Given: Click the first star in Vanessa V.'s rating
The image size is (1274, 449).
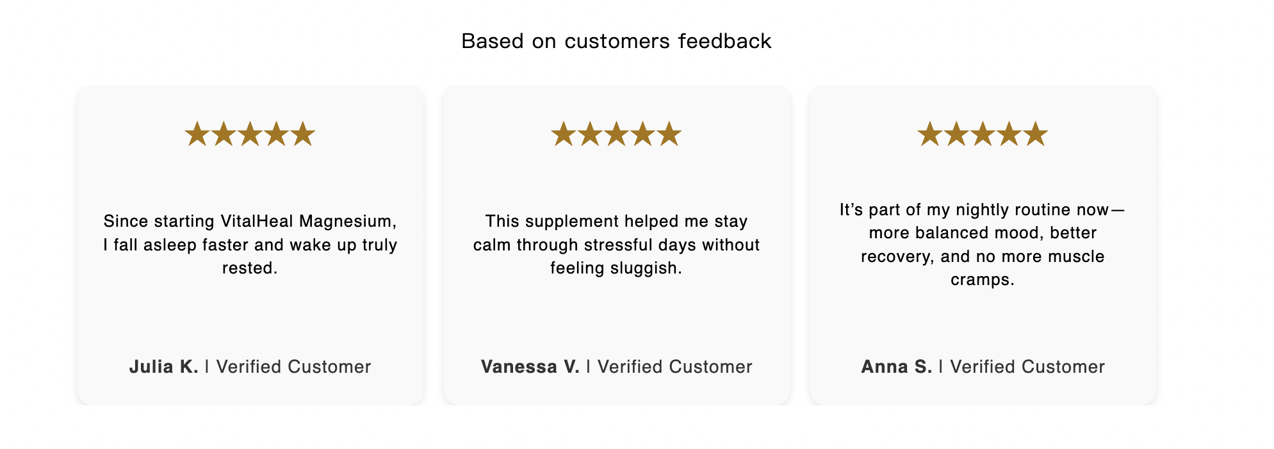Looking at the screenshot, I should 563,135.
